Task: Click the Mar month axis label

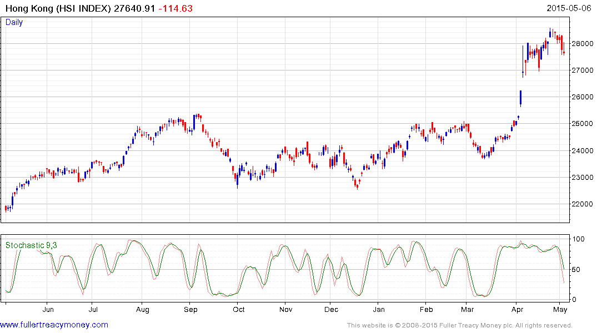Action: 467,309
